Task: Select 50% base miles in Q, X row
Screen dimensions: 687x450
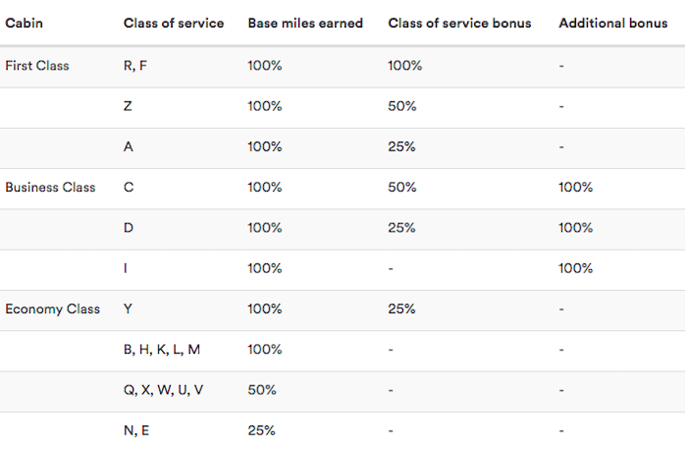Action: (x=262, y=390)
